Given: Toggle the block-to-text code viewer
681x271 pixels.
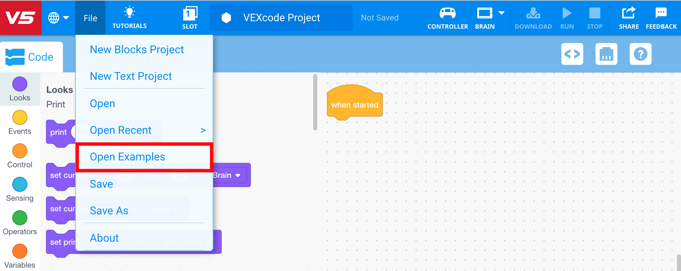Looking at the screenshot, I should [x=572, y=54].
